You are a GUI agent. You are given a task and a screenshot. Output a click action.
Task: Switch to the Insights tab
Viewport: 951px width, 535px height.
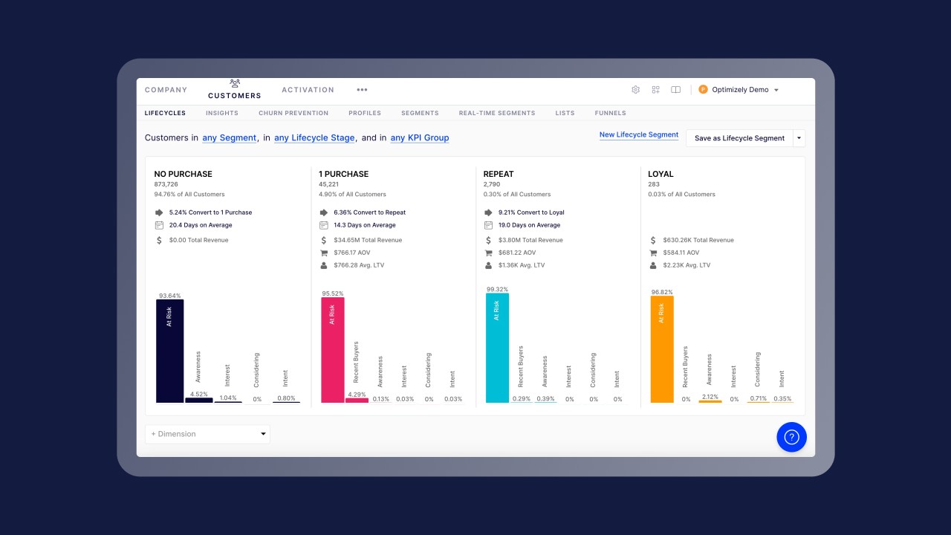click(222, 113)
